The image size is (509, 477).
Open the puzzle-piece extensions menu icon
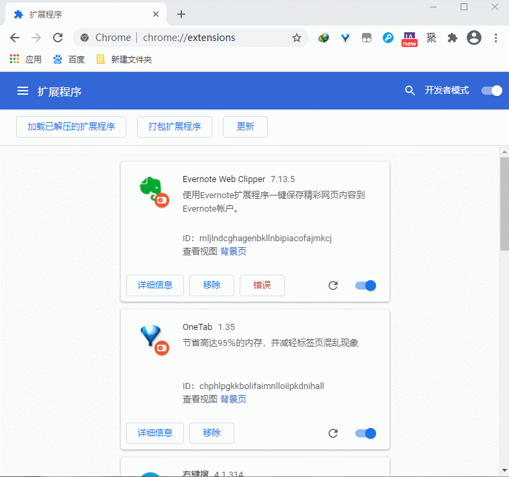(453, 38)
